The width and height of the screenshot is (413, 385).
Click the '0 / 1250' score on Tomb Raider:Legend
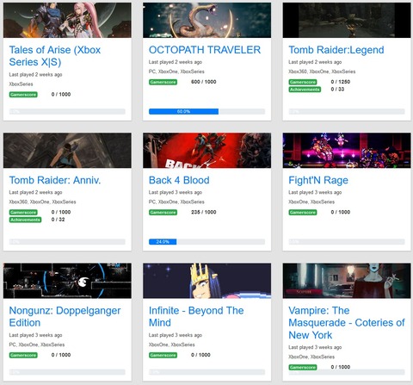pos(341,82)
